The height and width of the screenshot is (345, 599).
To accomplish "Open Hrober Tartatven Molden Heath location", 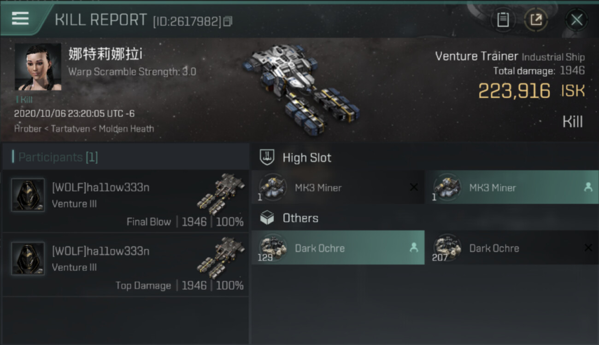I will point(84,129).
